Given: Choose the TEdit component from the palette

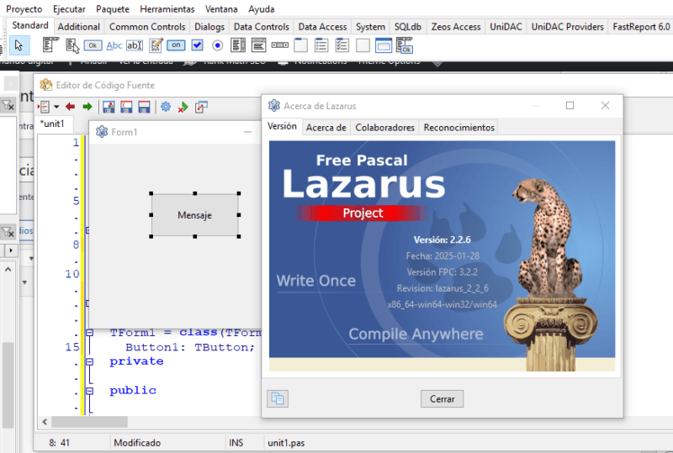Looking at the screenshot, I should 135,45.
